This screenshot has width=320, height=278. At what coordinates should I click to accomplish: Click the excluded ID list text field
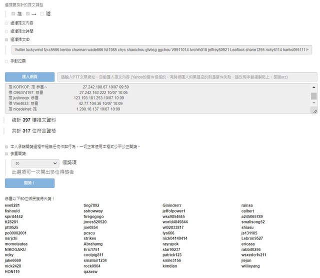point(161,49)
